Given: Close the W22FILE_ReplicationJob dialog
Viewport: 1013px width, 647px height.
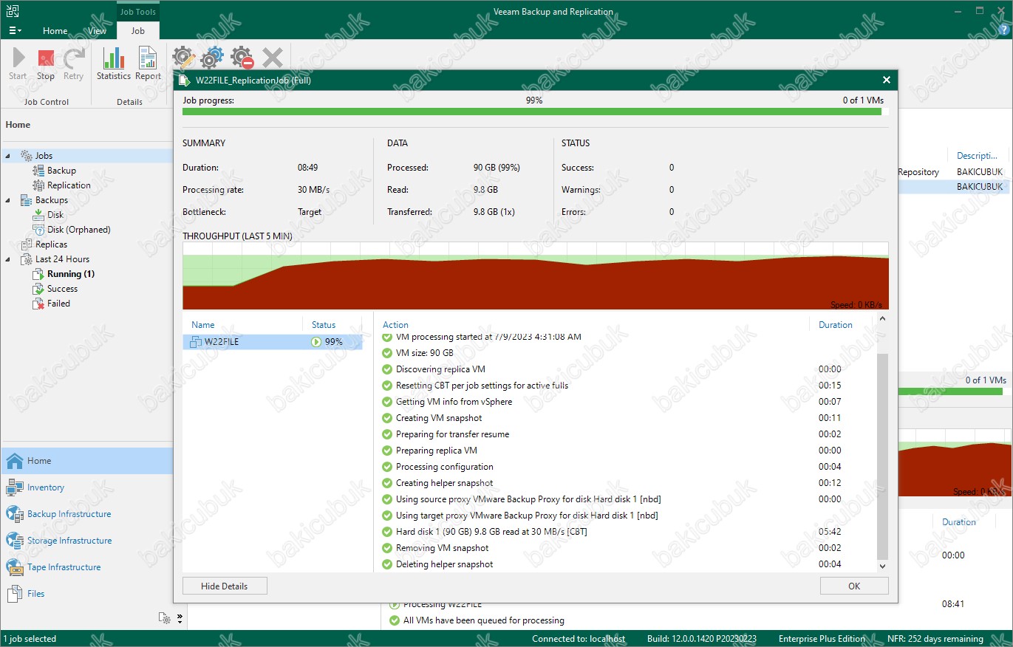Looking at the screenshot, I should point(887,80).
